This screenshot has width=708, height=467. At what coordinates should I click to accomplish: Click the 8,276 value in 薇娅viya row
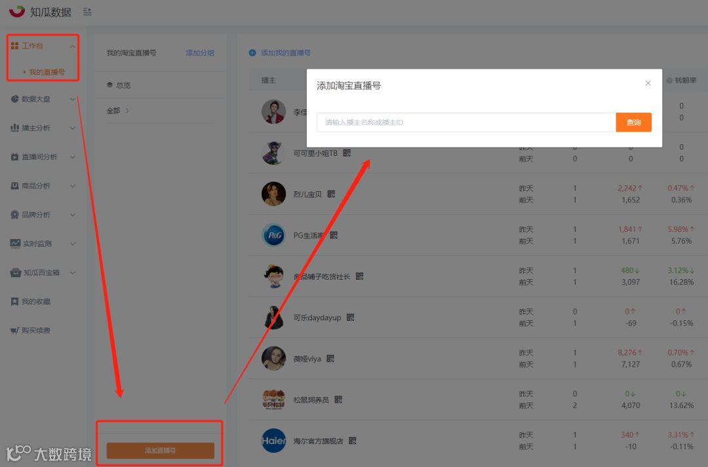627,352
